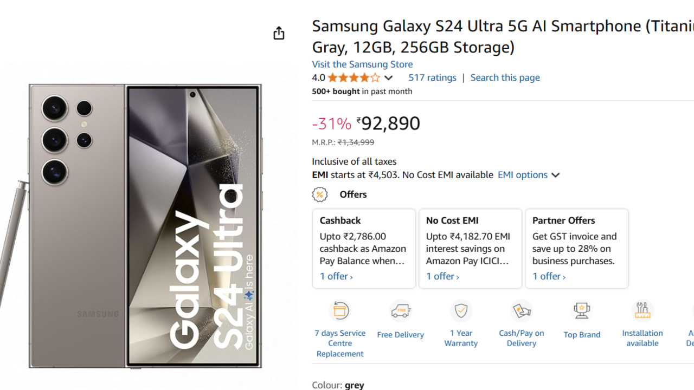
Task: Click the Offers percent badge icon
Action: (320, 194)
